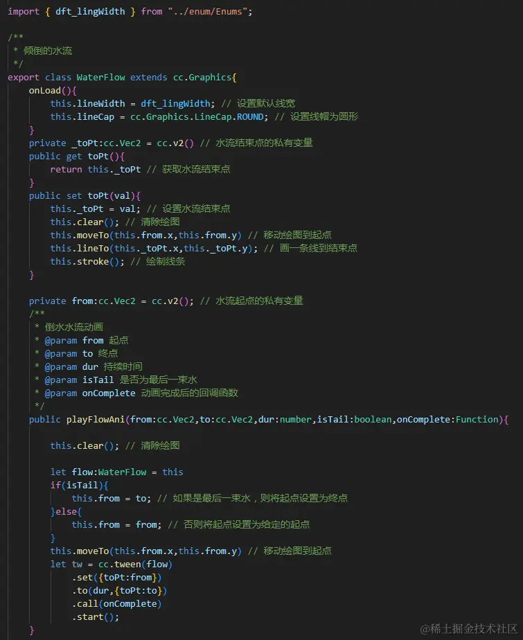523x640 pixels.
Task: Click the 'number' type of the dur parameter
Action: tap(296, 419)
